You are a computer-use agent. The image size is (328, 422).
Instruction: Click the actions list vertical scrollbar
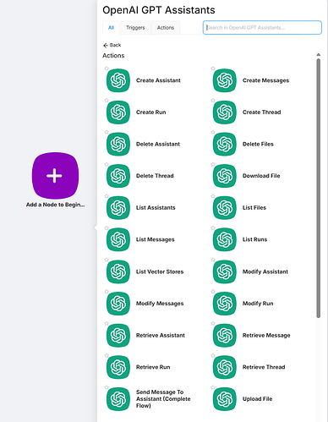tap(318, 189)
